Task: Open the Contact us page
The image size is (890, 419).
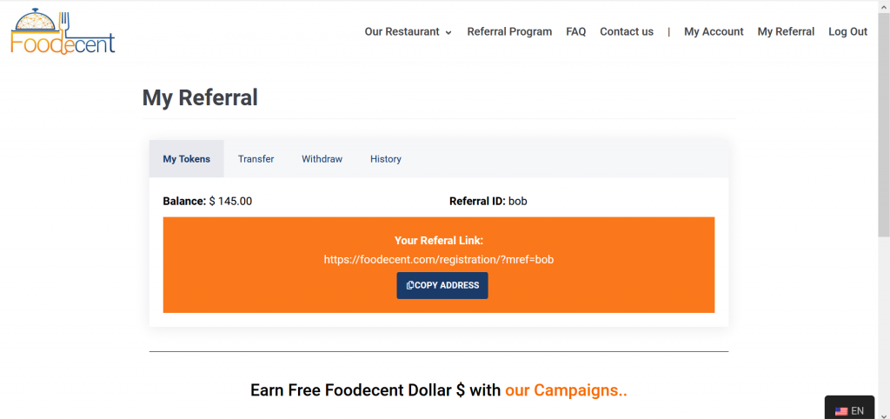Action: tap(627, 31)
